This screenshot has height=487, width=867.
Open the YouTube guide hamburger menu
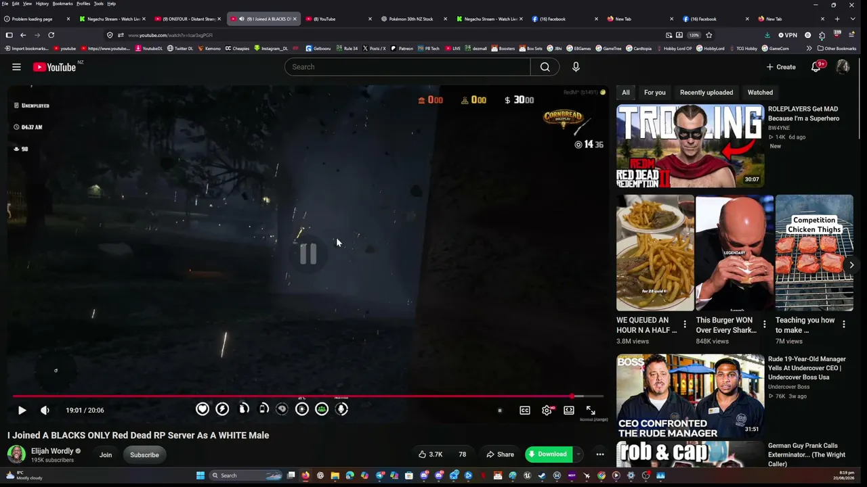[x=16, y=67]
